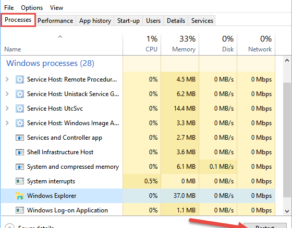Screen dimensions: 292x228
Task: Toggle sort arrow above the Name column
Action: click(x=60, y=37)
